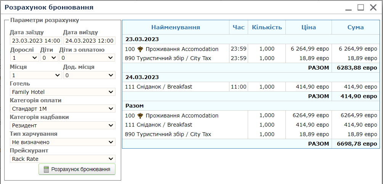Open the Прейскурант Rack Rate dropdown
The height and width of the screenshot is (184, 383).
[x=62, y=159]
